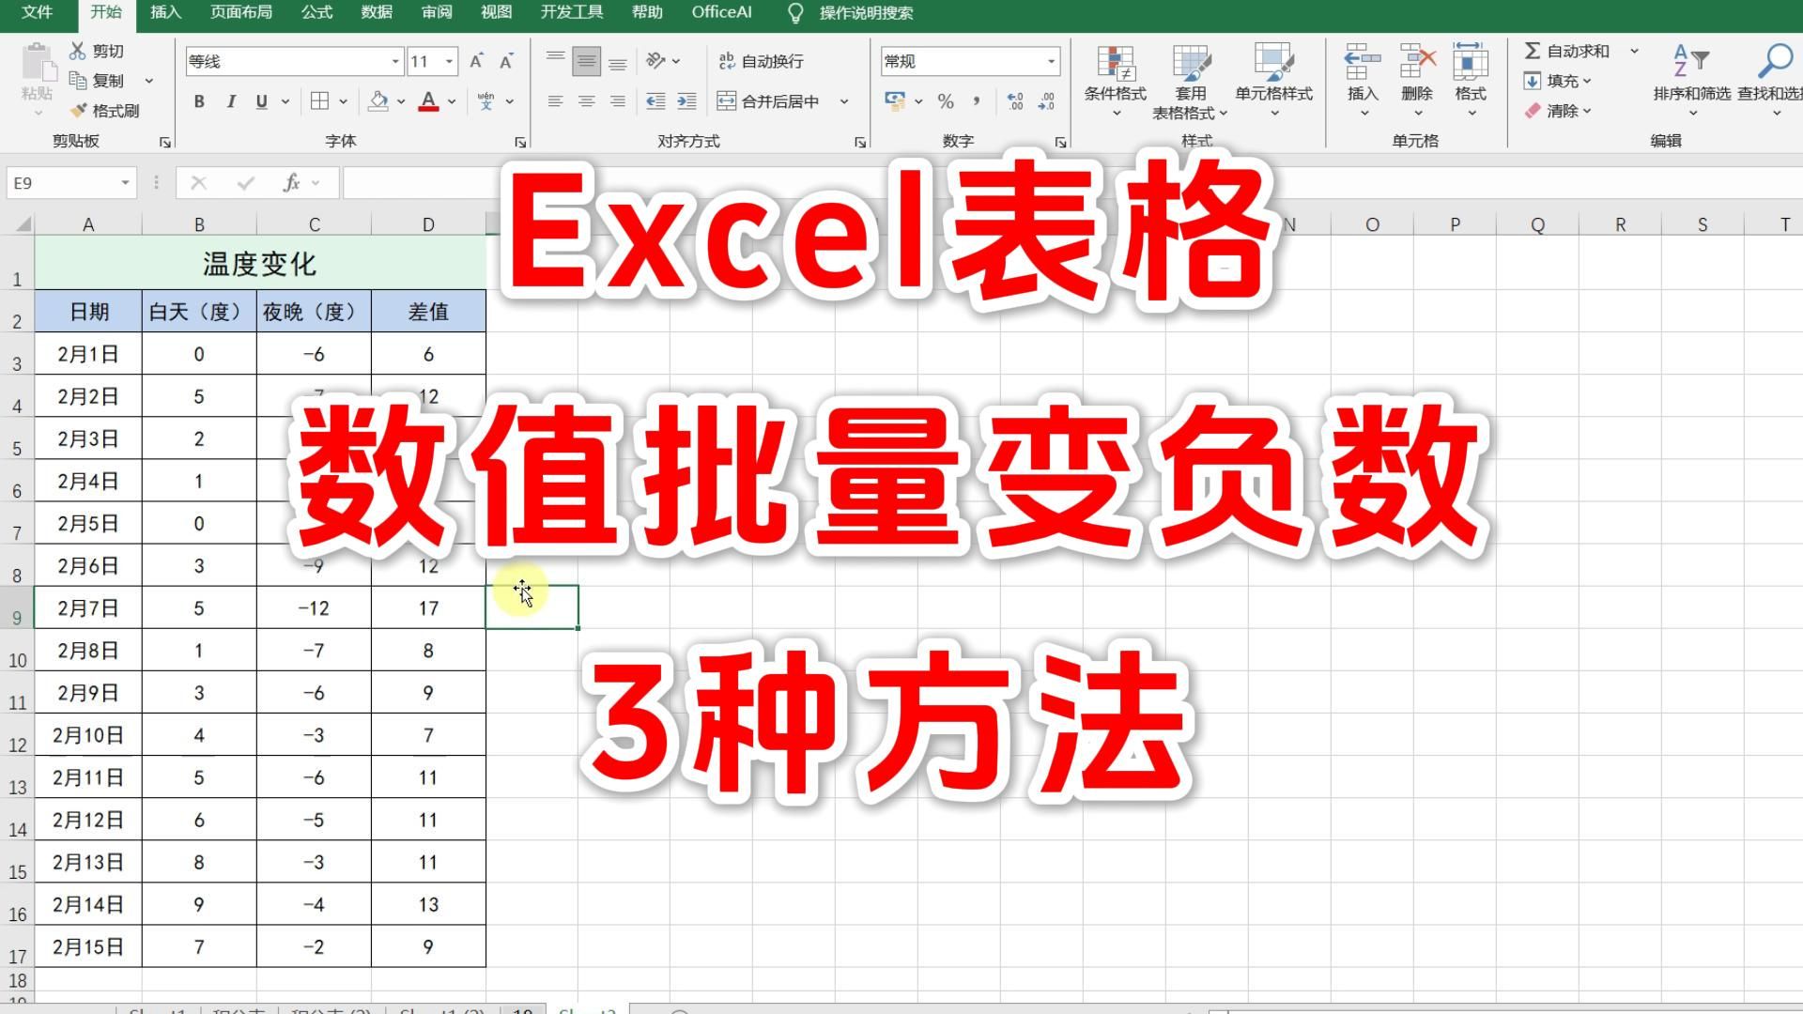The image size is (1803, 1014).
Task: Apply the red font color A
Action: click(x=428, y=101)
